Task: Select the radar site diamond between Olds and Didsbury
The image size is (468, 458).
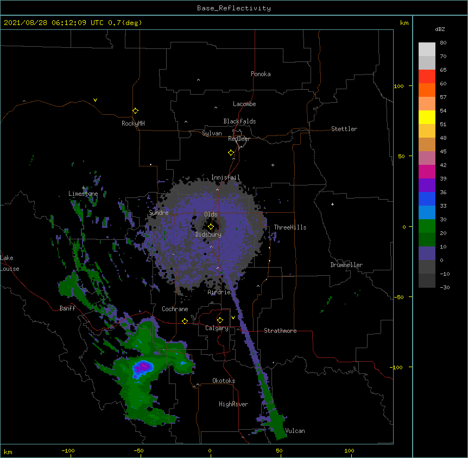Action: [x=211, y=227]
